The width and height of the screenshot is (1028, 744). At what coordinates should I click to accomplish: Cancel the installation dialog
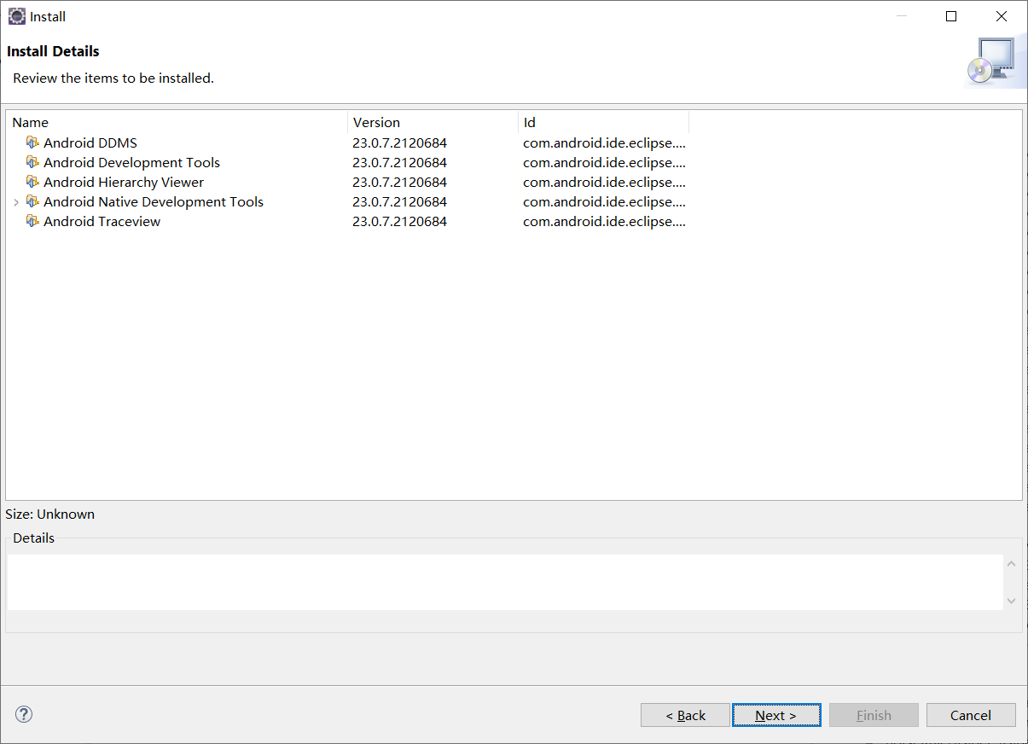(x=971, y=715)
